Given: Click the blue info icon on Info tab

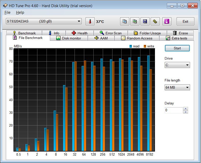Looking at the screenshot, I should [50, 33].
